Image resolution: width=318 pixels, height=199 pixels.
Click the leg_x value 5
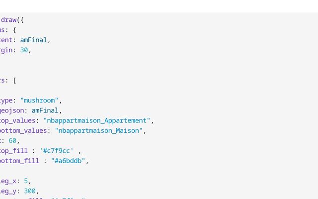26,181
